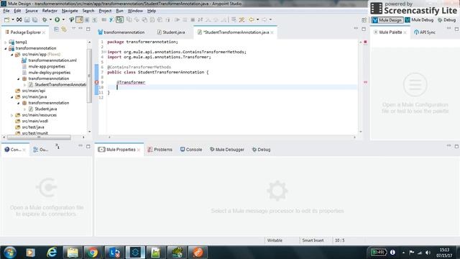Click the Save All toolbar icon
Screen dimensions: 460x259
(34, 19)
